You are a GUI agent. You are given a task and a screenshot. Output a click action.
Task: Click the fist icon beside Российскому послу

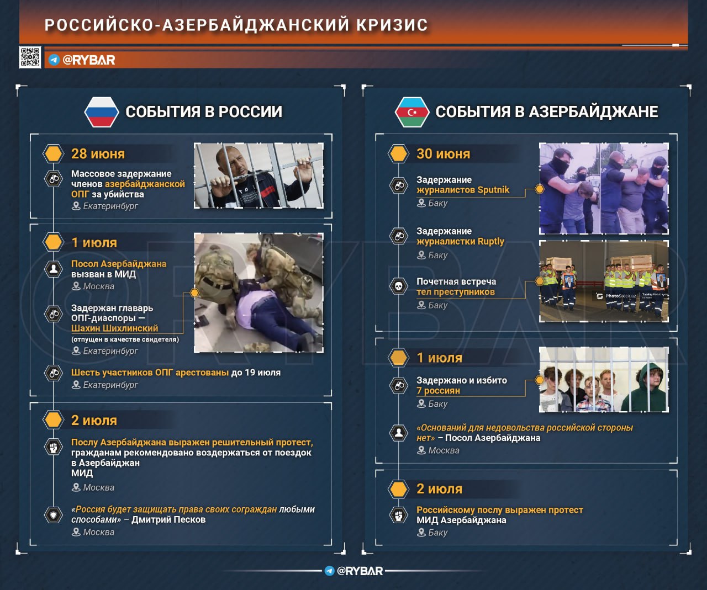point(399,515)
